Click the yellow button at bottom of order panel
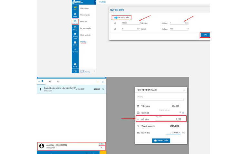 tap(103, 152)
